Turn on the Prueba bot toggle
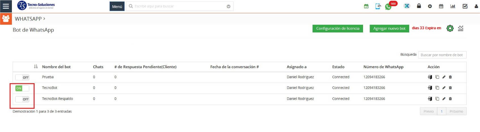480x132 pixels. click(x=22, y=77)
